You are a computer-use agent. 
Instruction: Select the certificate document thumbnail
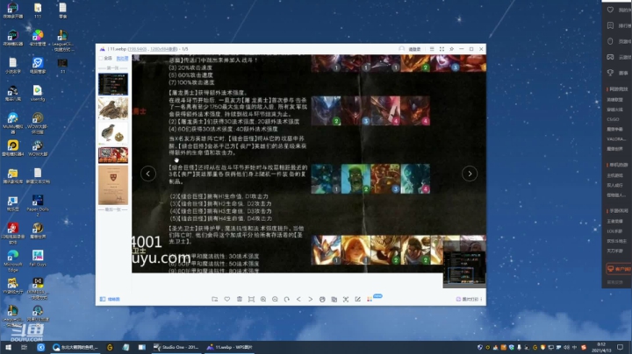[x=113, y=185]
